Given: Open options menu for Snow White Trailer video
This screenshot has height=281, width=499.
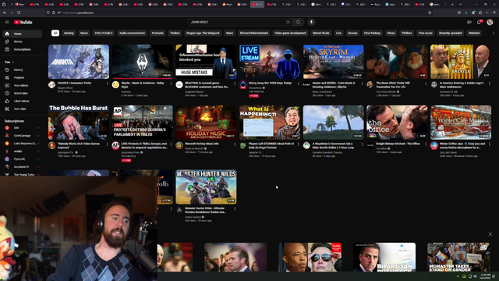Looking at the screenshot, I should (x=426, y=84).
